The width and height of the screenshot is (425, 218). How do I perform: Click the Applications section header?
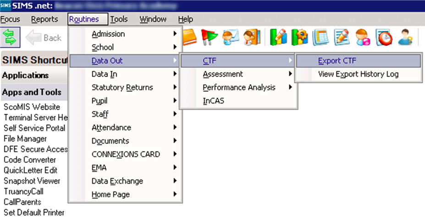[x=34, y=75]
